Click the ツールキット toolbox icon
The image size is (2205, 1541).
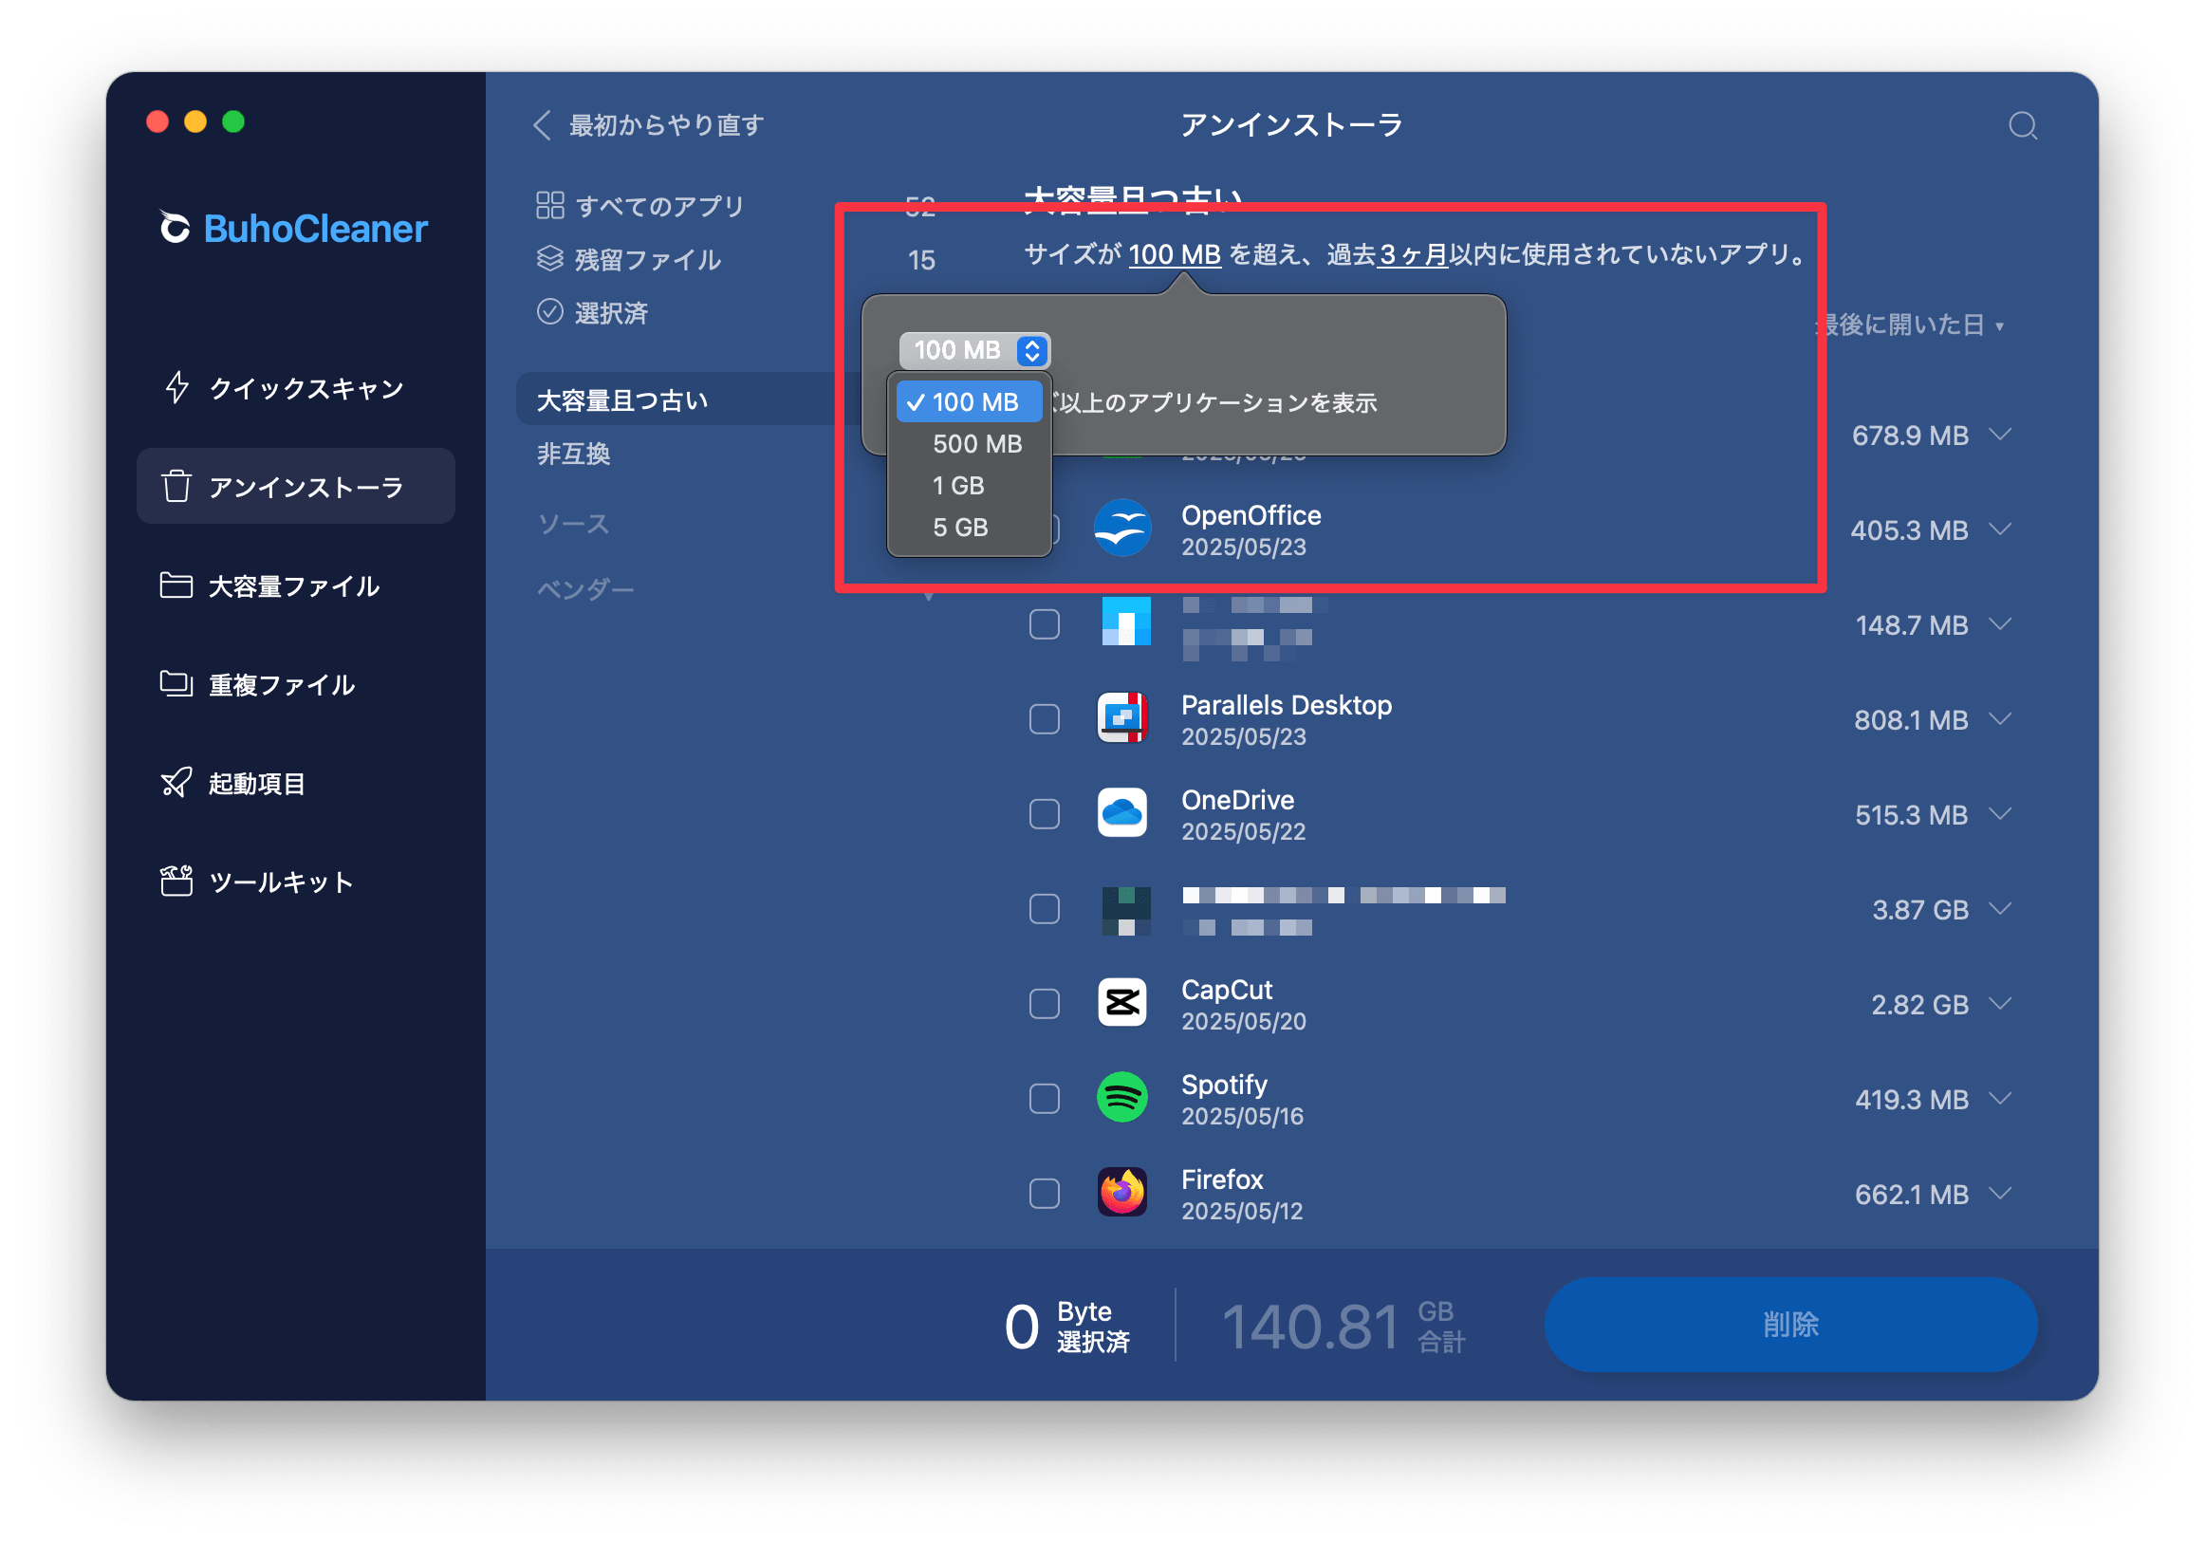176,881
